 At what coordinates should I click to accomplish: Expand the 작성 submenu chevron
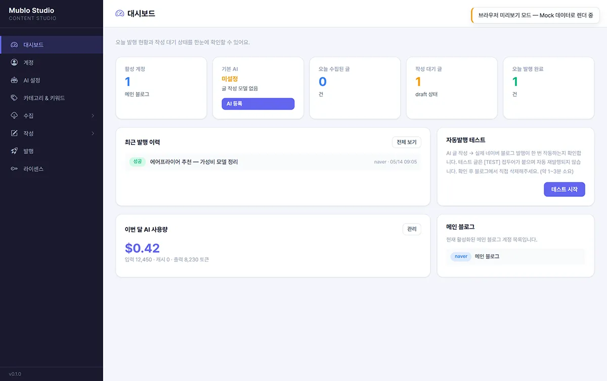[93, 133]
